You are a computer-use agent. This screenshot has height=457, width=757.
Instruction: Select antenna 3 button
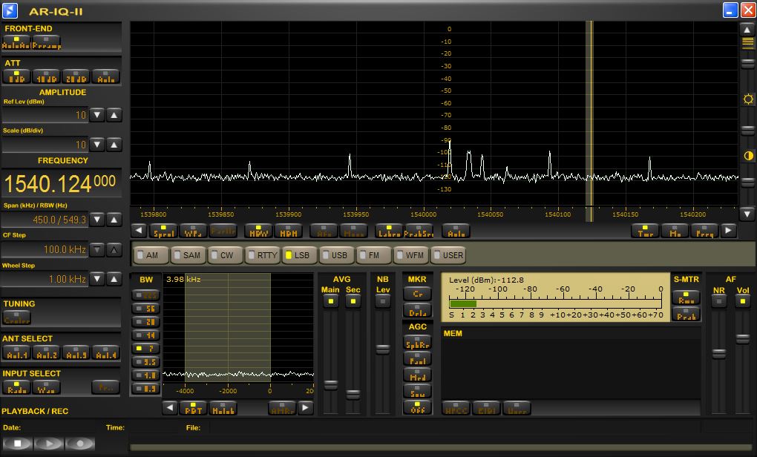(76, 352)
